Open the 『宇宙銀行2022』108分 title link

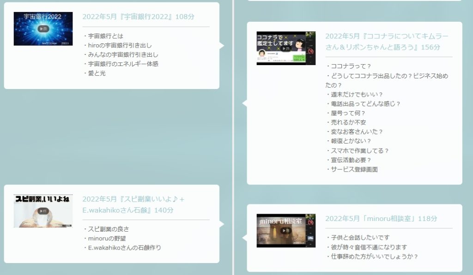pos(138,17)
